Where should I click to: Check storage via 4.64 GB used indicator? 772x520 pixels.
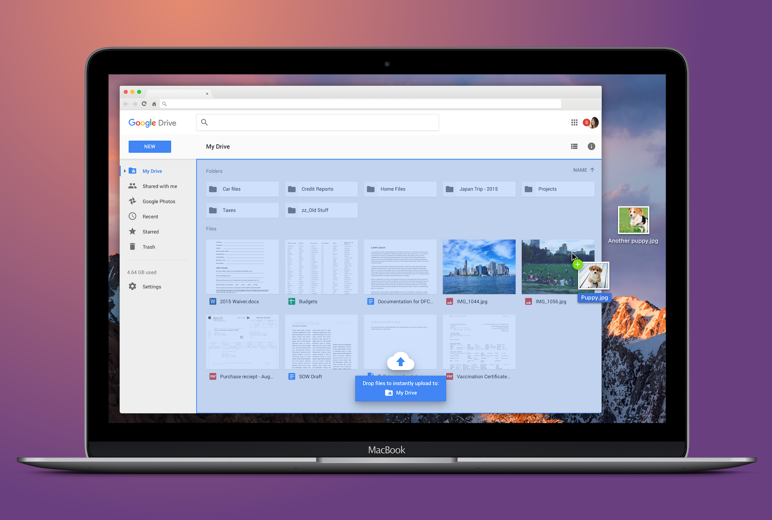coord(141,272)
